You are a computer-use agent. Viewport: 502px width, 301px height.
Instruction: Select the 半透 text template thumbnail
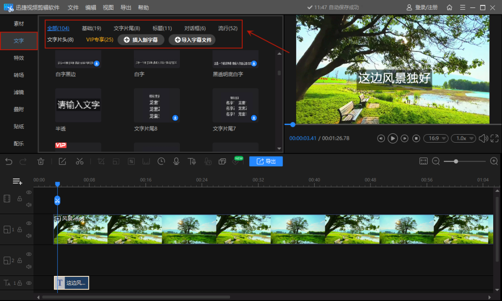click(x=78, y=105)
